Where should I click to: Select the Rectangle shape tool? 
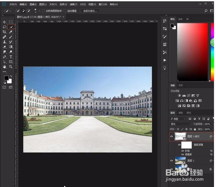click(x=11, y=62)
